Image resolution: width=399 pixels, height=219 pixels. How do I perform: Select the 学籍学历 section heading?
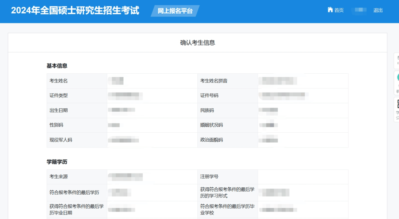click(x=57, y=162)
